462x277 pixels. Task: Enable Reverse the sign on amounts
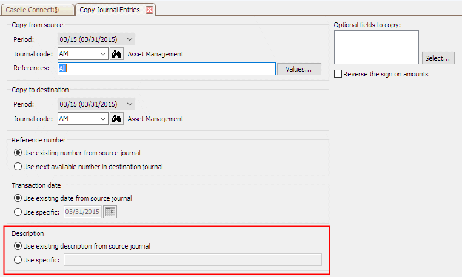click(338, 74)
